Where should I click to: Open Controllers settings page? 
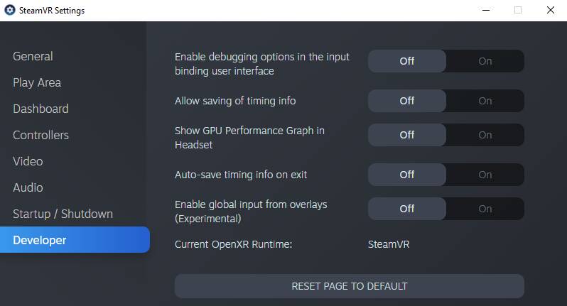[40, 135]
